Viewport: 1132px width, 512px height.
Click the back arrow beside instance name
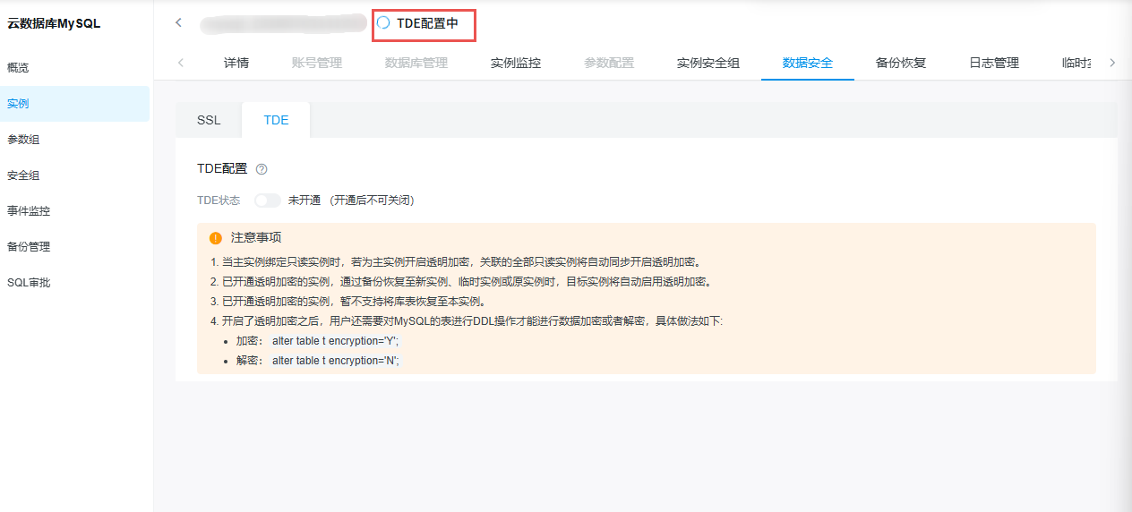(178, 22)
